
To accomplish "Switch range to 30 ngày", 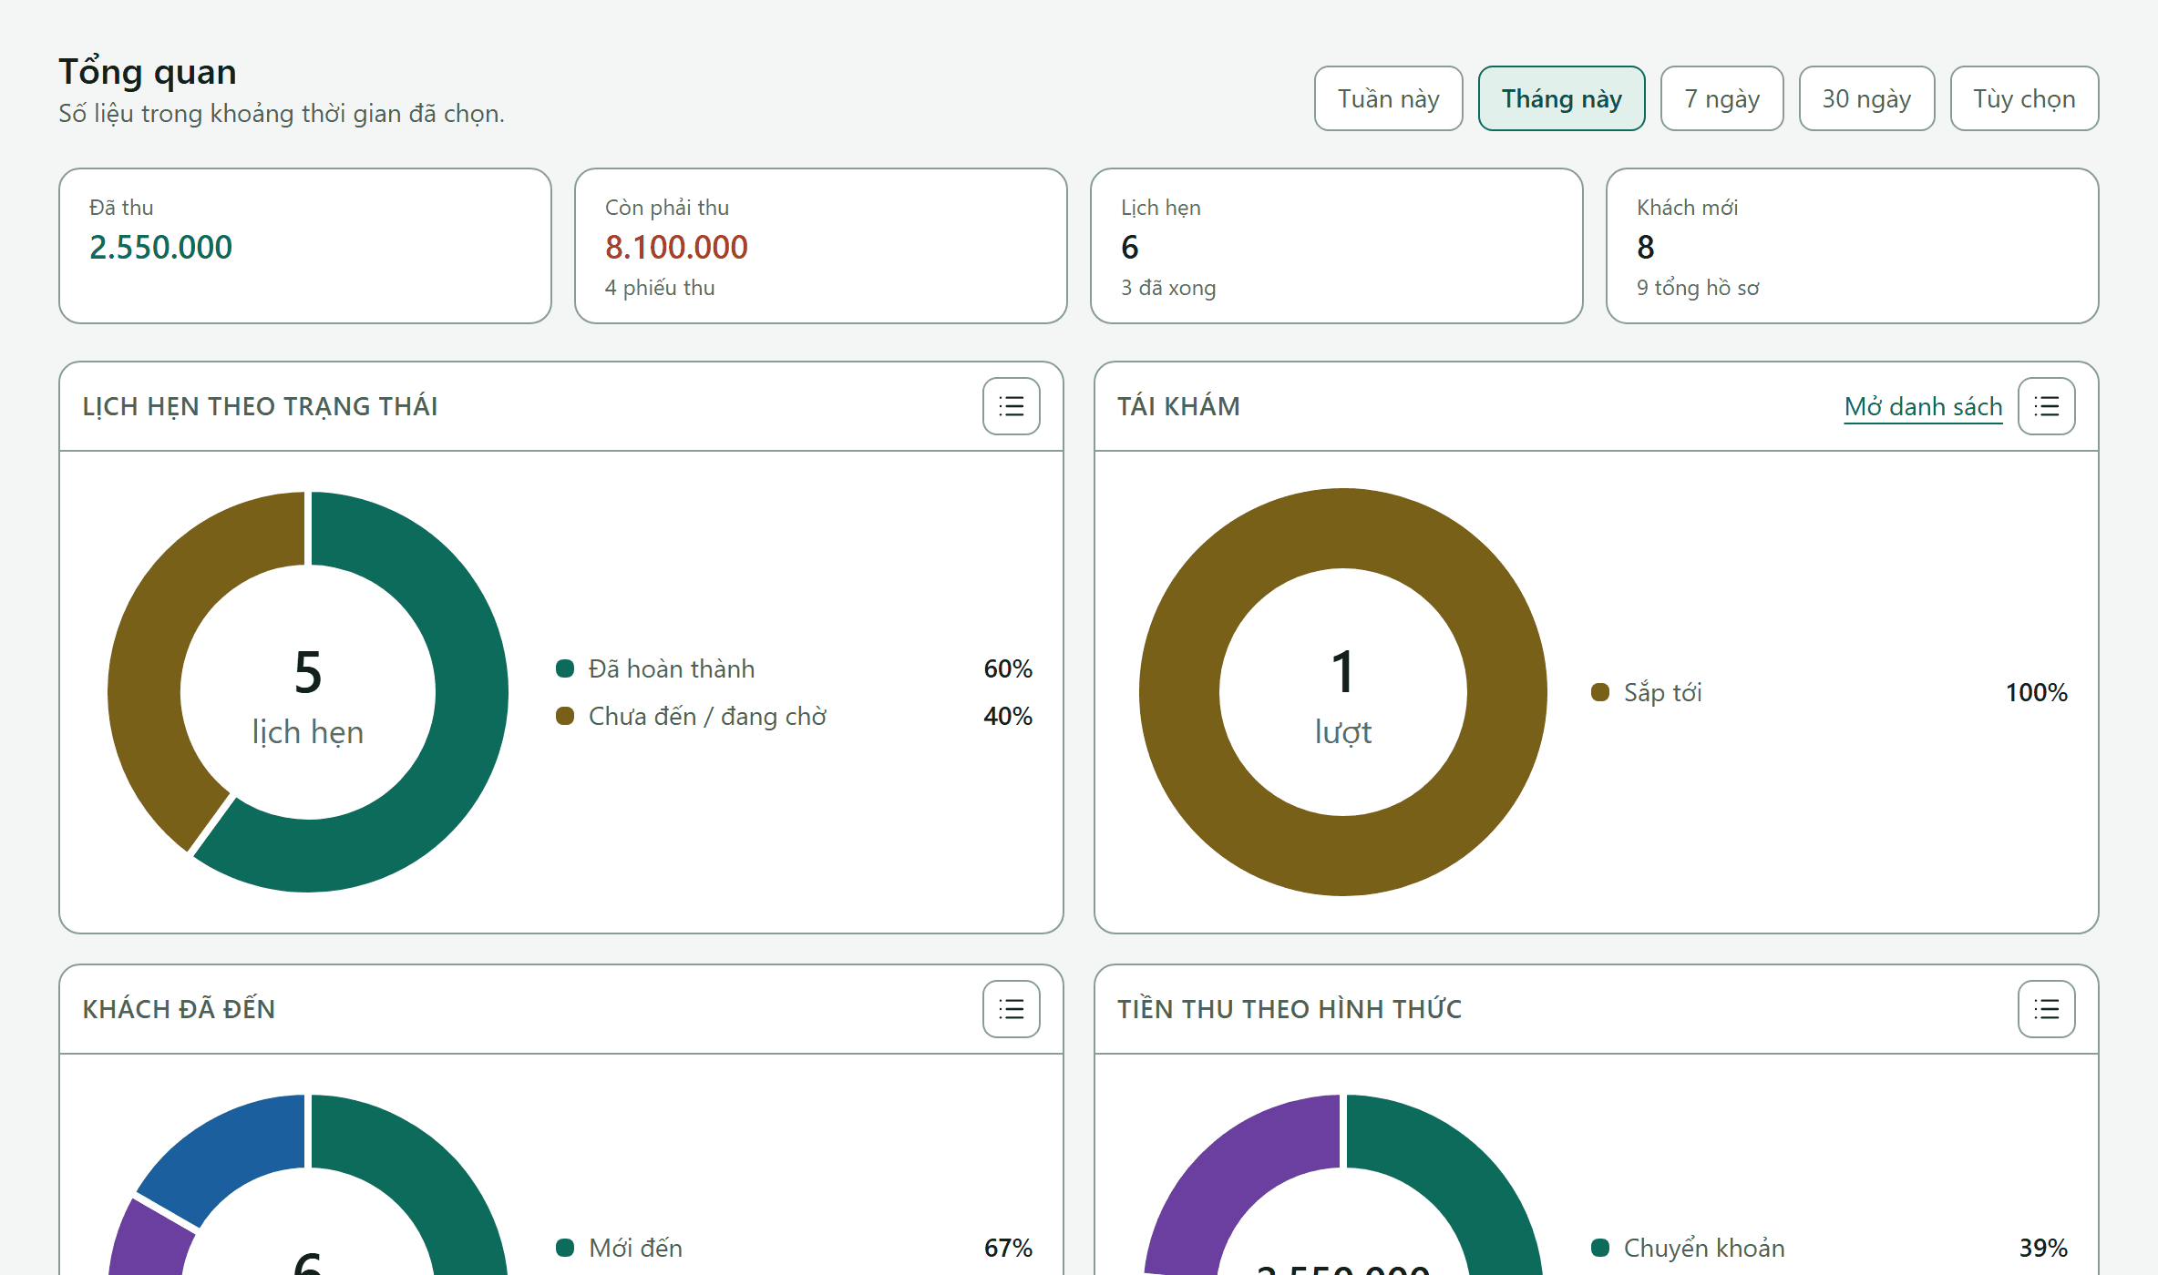I will [x=1866, y=98].
